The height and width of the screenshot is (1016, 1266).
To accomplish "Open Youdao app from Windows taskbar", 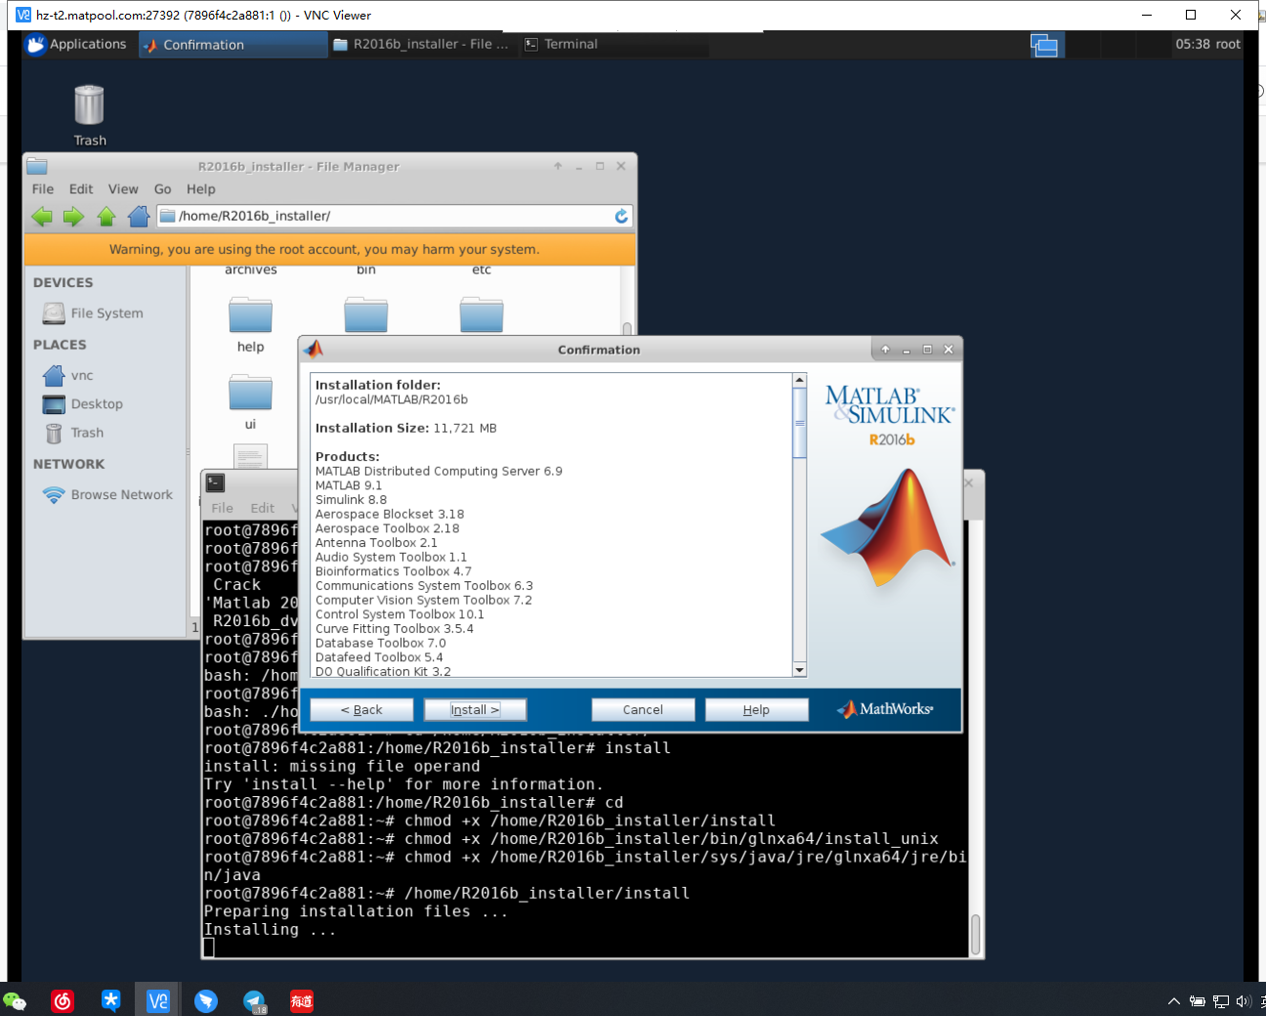I will (x=302, y=1000).
